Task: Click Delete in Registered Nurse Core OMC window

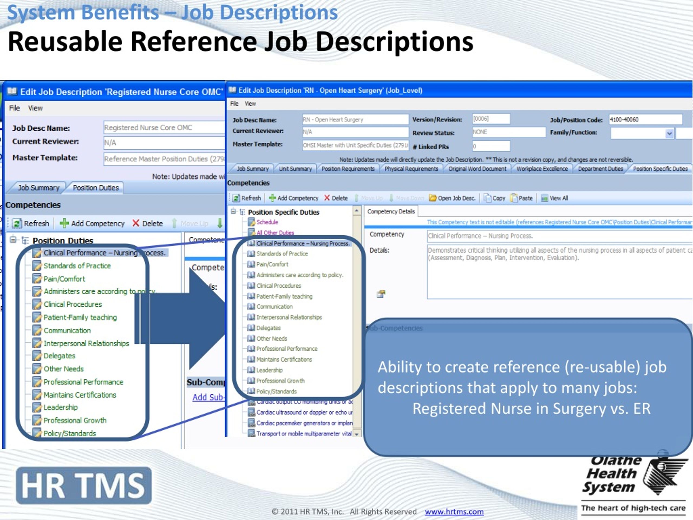Action: click(x=148, y=223)
